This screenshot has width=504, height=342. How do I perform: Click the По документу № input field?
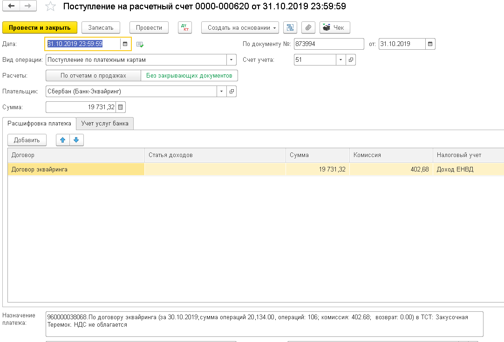[328, 44]
